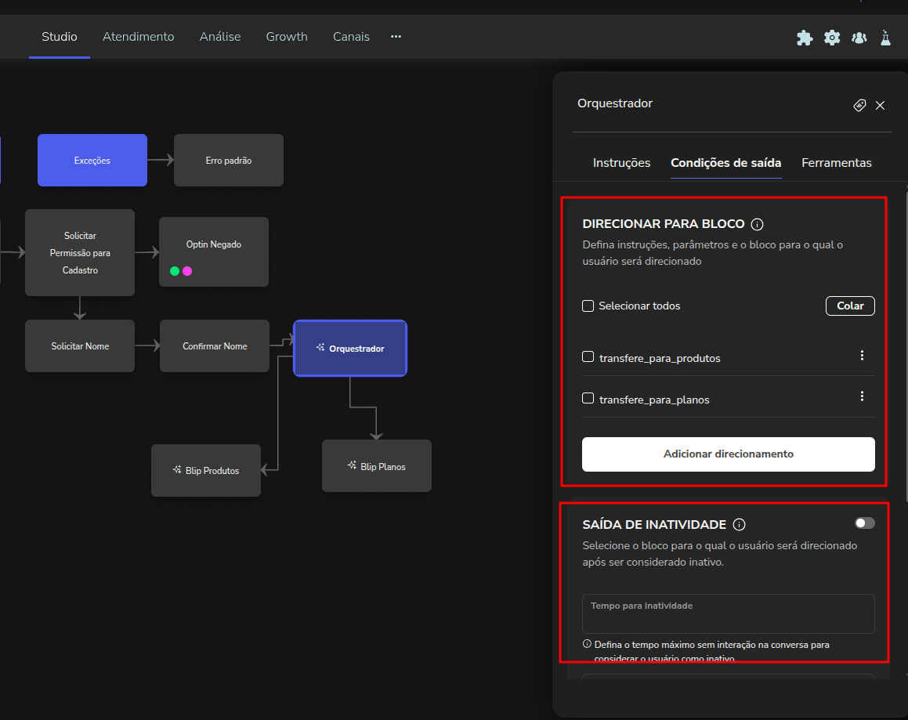Expand the more menu ellipsis after Canais

396,37
